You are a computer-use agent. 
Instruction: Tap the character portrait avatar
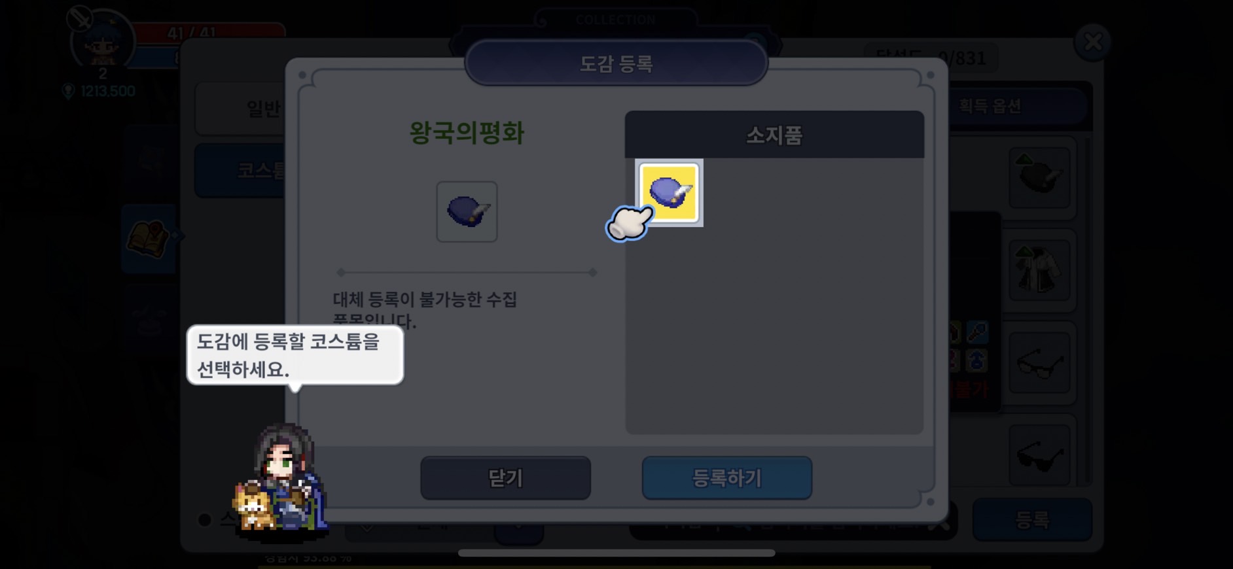[x=103, y=41]
